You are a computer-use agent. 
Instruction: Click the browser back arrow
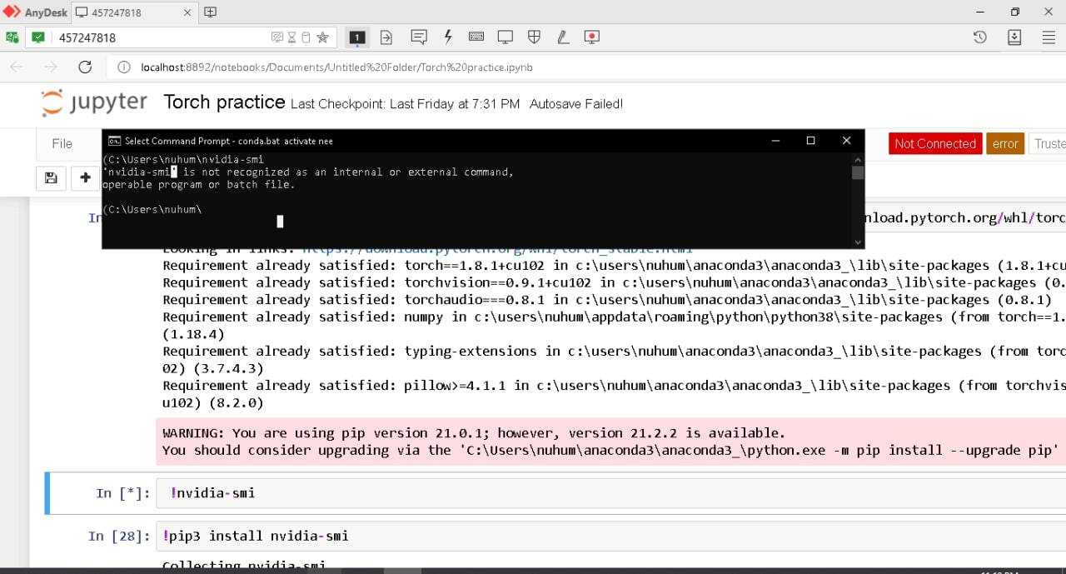point(17,67)
